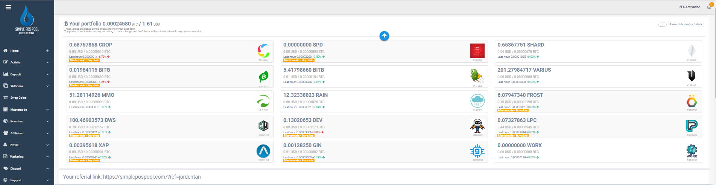Expand the Masternode chevron
Screen dimensions: 716x185
[x=47, y=110]
